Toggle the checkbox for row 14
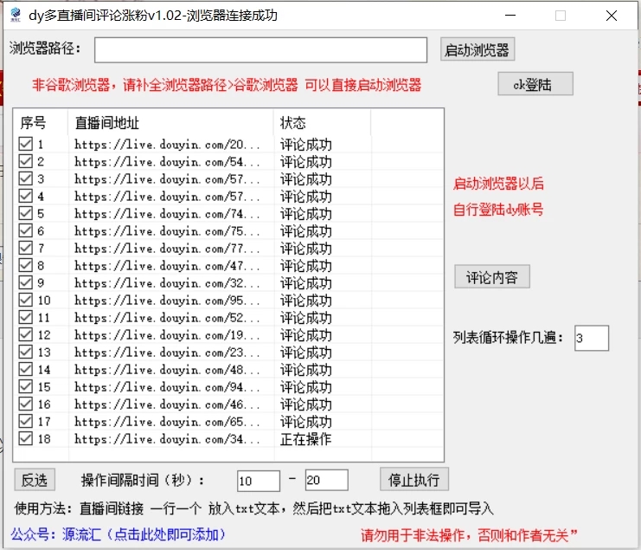Image resolution: width=641 pixels, height=550 pixels. [26, 369]
